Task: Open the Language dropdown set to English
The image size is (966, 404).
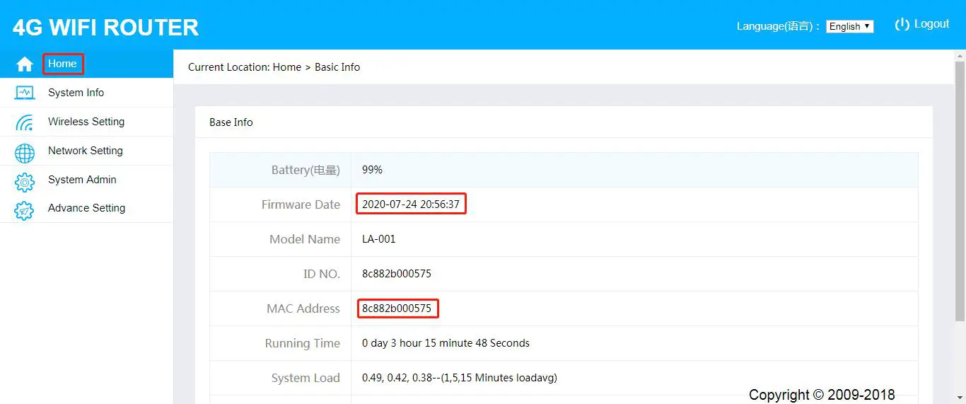Action: (x=849, y=26)
